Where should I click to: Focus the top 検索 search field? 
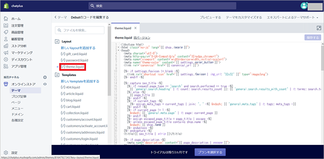point(162,6)
